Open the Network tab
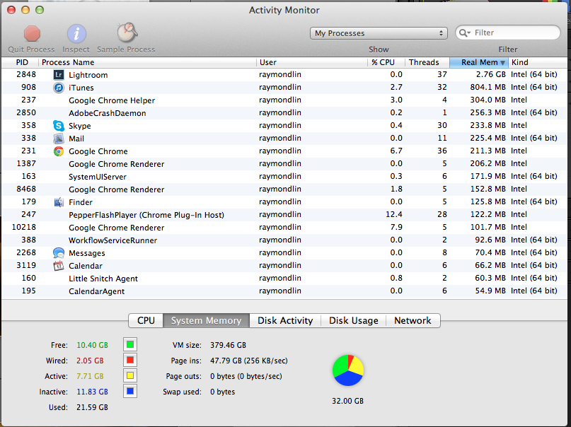The image size is (571, 427). (413, 320)
